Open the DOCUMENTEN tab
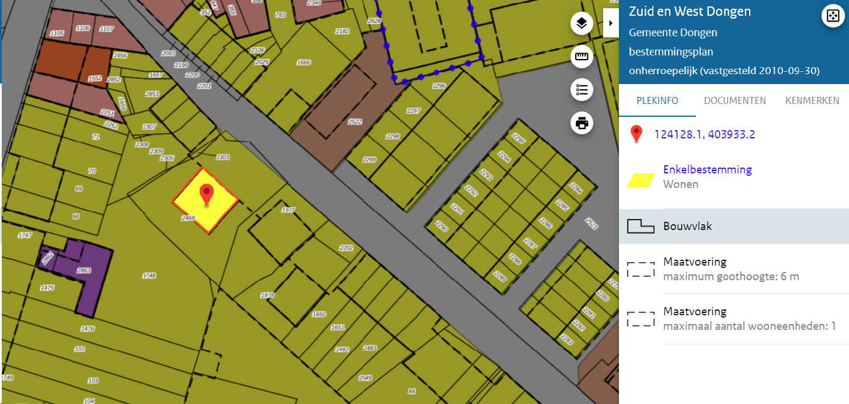849x404 pixels. coord(735,100)
